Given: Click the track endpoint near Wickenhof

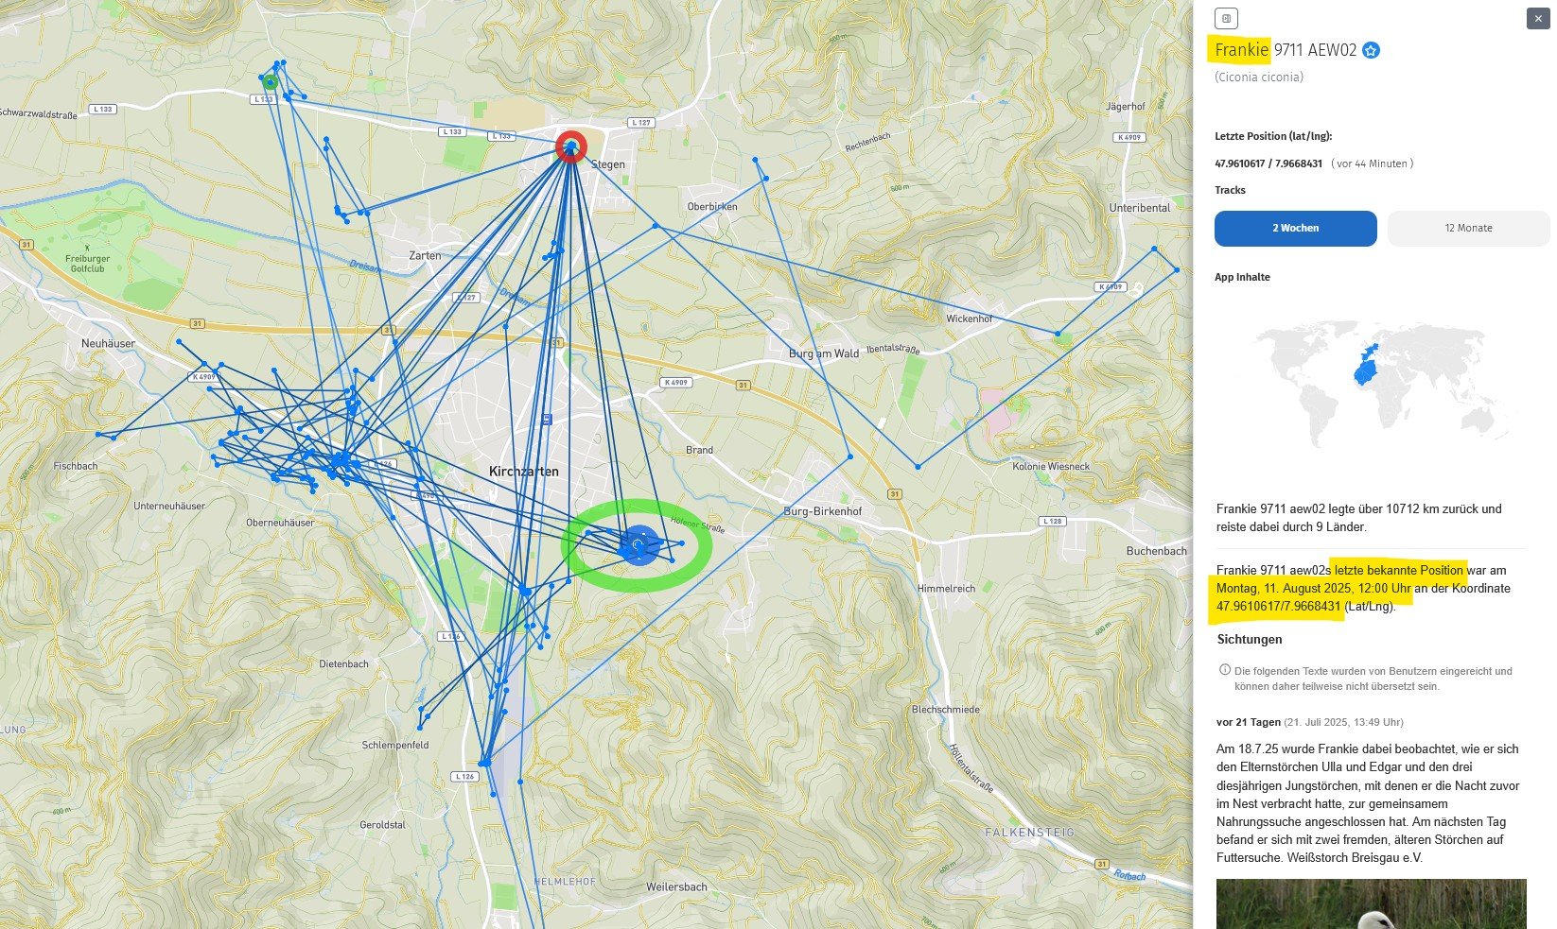Looking at the screenshot, I should click(1058, 334).
